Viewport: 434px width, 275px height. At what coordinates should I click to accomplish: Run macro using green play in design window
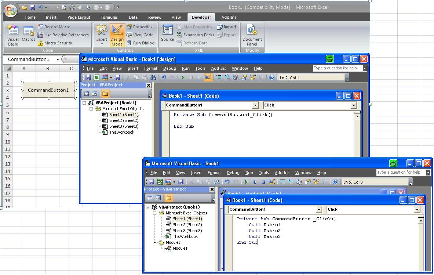coord(183,78)
